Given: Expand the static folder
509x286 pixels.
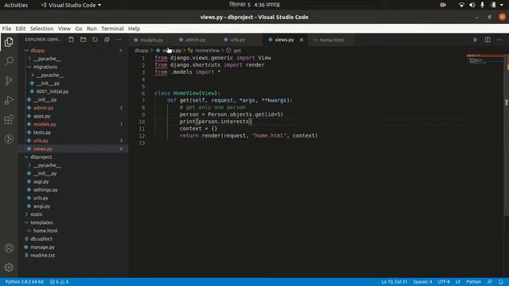Looking at the screenshot, I should coord(26,214).
